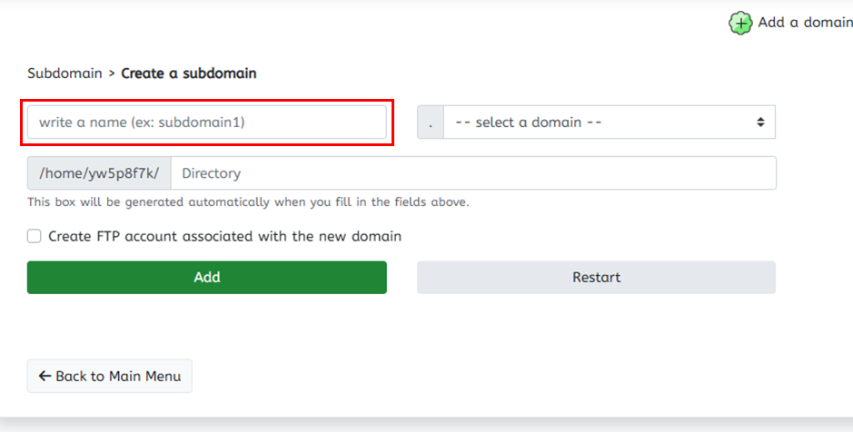Click the up-down arrows of the domain selector
The width and height of the screenshot is (853, 432).
tap(760, 123)
